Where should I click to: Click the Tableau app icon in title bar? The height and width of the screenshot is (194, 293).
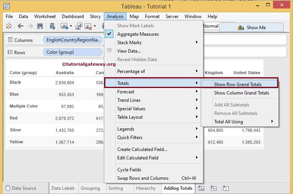[x=7, y=6]
